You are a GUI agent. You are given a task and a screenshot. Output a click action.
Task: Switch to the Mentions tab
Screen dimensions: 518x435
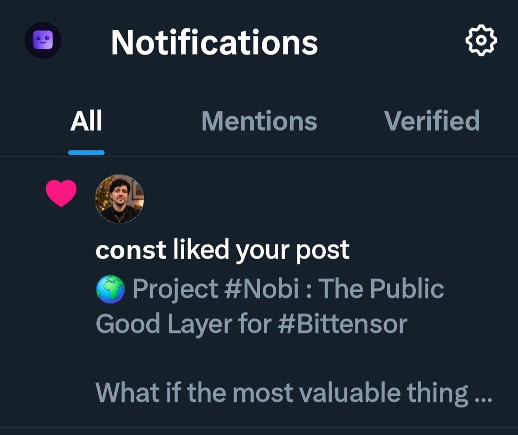[x=259, y=121]
